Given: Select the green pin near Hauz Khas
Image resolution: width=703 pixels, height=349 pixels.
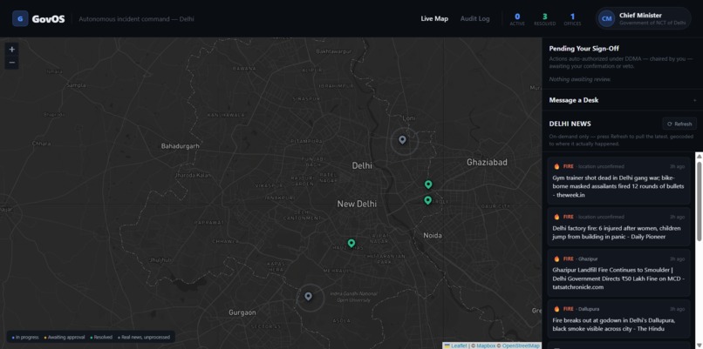Looking at the screenshot, I should click(351, 243).
